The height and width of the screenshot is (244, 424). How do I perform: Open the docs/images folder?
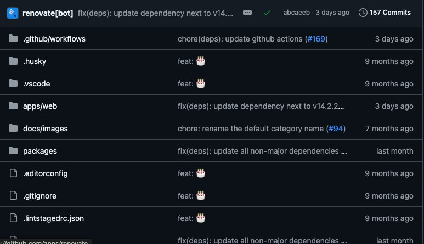[x=45, y=129]
